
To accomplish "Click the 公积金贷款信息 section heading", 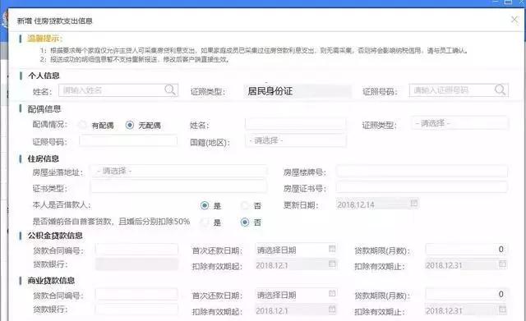I will coord(55,236).
